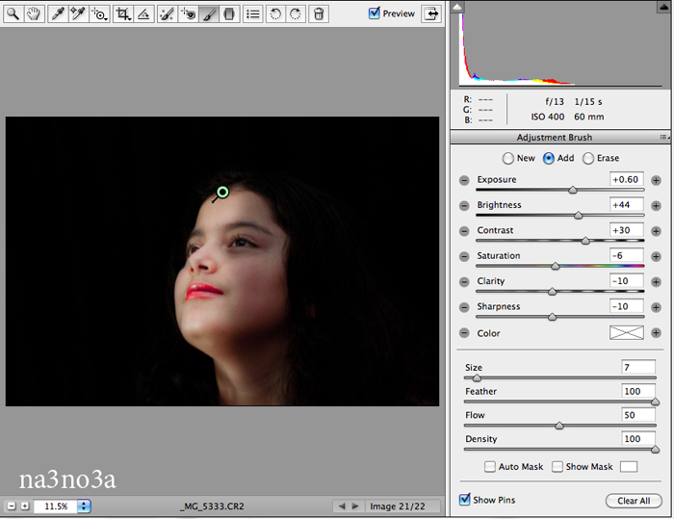The height and width of the screenshot is (519, 674).
Task: Go to the next image arrow
Action: coord(354,506)
